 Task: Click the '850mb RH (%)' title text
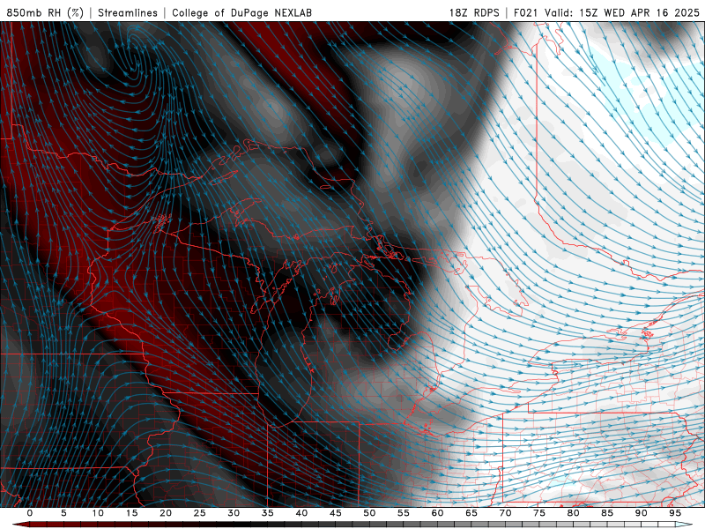(45, 12)
